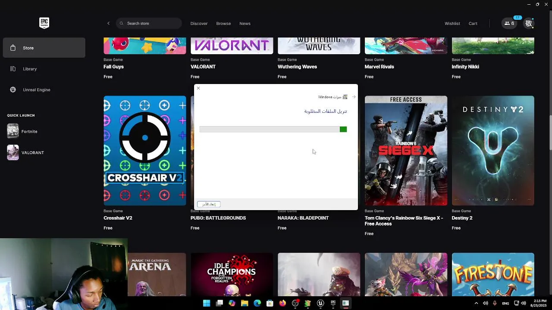This screenshot has width=552, height=310.
Task: Click the store page scrollbar
Action: (x=550, y=133)
